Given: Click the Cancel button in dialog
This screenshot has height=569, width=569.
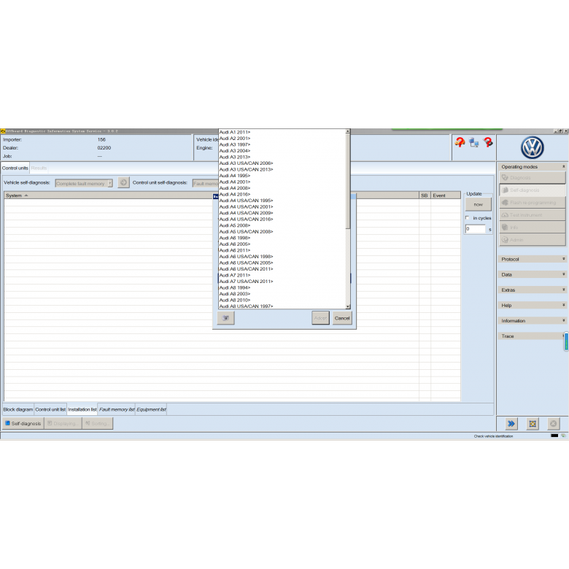Looking at the screenshot, I should click(342, 318).
